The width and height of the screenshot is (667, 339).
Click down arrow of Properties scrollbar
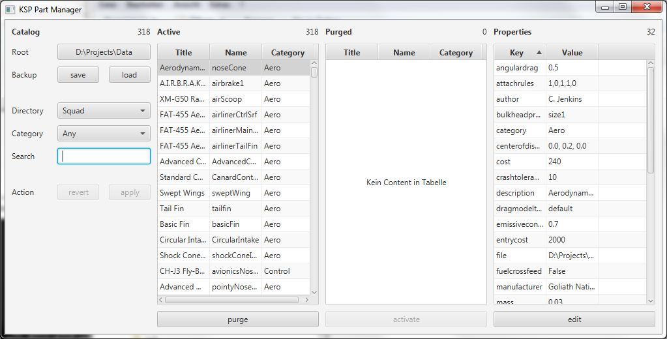pyautogui.click(x=651, y=301)
